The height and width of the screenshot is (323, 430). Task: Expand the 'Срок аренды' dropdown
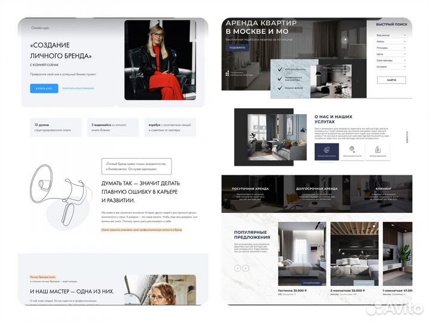(x=391, y=61)
